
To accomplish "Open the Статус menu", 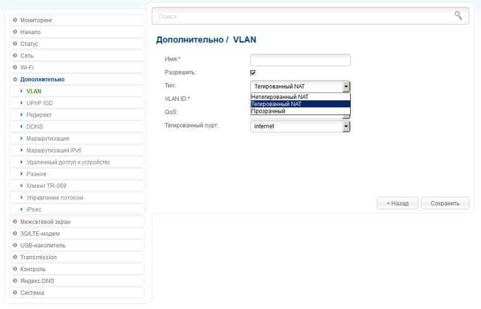I will [x=77, y=44].
